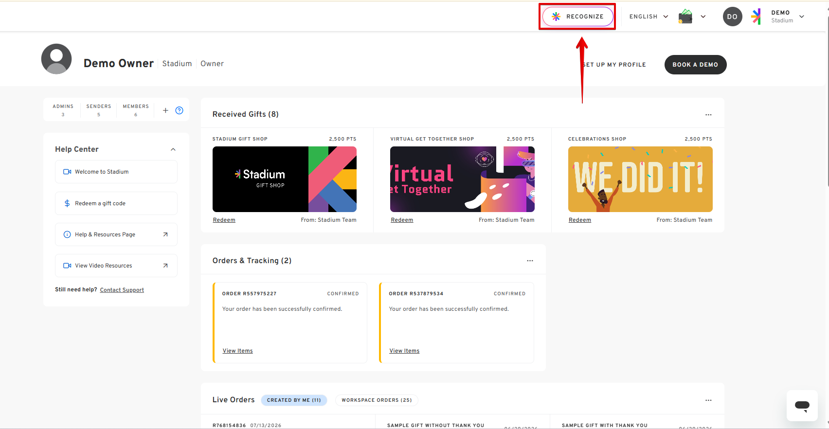The image size is (829, 429).
Task: Redeem the Virtual Get Together Shop gift
Action: click(x=402, y=220)
